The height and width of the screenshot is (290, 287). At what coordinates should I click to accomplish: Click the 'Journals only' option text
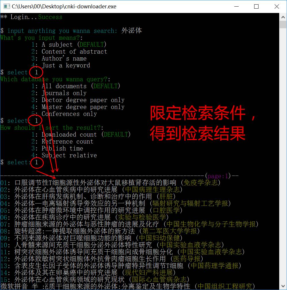(64, 93)
